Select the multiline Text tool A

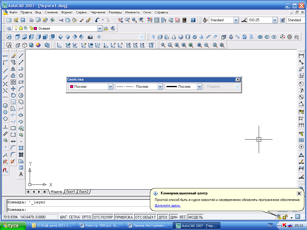tap(21, 174)
